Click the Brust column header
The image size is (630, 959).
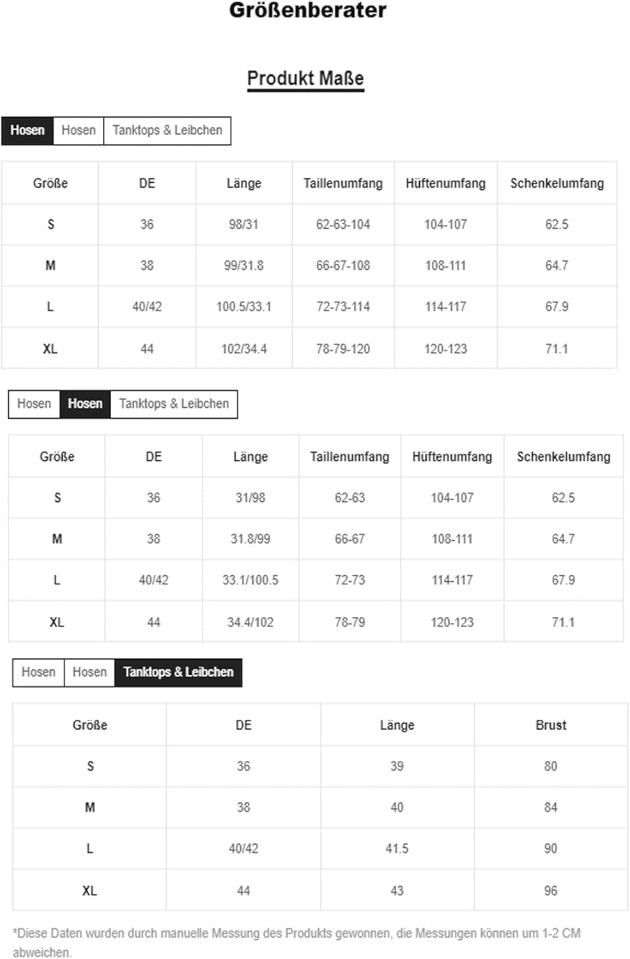(551, 725)
